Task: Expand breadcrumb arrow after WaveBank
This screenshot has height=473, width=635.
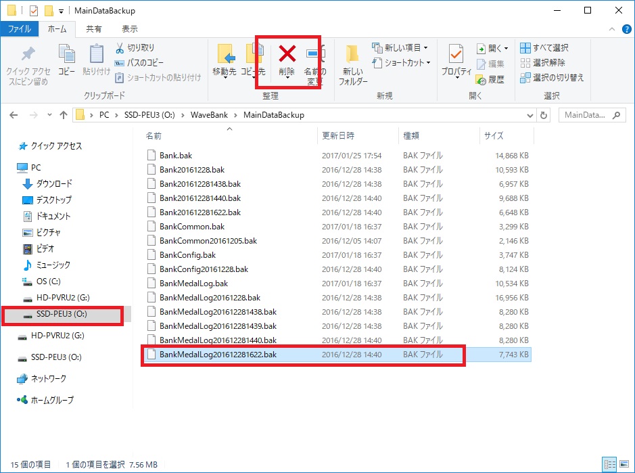Action: pos(236,115)
